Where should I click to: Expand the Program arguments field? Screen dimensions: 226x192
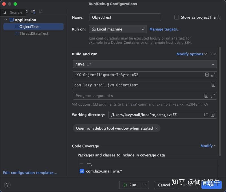(213, 96)
